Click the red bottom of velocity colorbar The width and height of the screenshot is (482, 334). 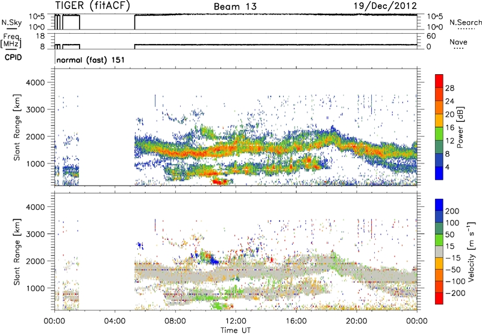click(439, 298)
